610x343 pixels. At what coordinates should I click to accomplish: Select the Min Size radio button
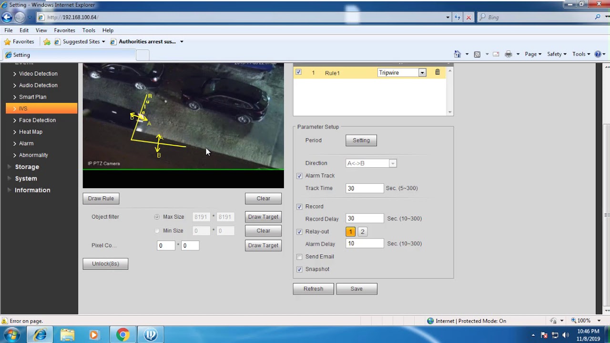(157, 231)
